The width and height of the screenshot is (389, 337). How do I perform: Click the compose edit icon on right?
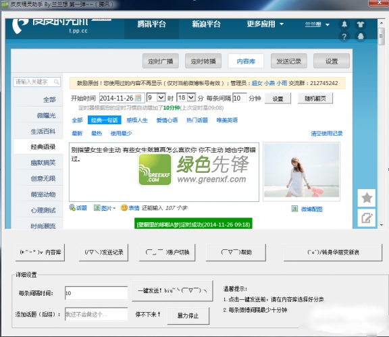pyautogui.click(x=367, y=218)
